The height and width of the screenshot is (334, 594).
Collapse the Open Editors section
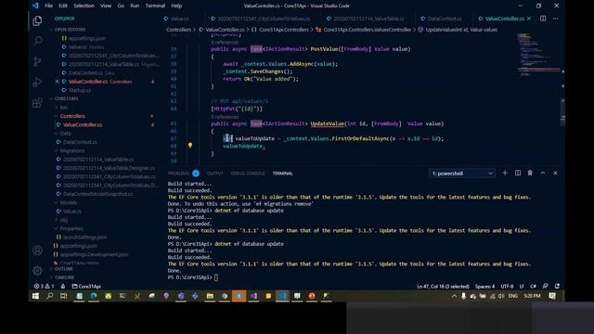pos(70,29)
